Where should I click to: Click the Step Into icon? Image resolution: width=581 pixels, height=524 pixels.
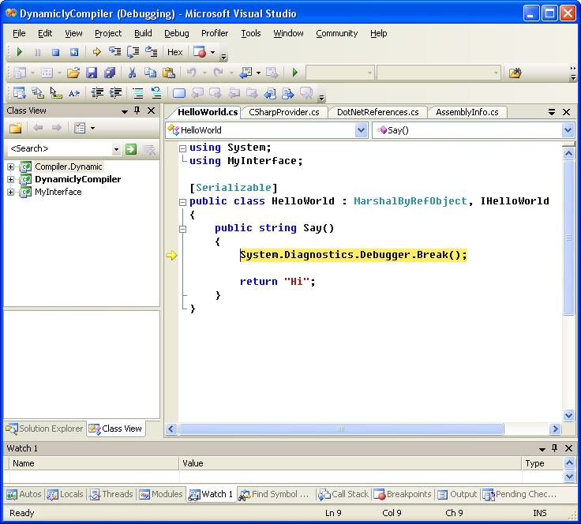(x=114, y=52)
